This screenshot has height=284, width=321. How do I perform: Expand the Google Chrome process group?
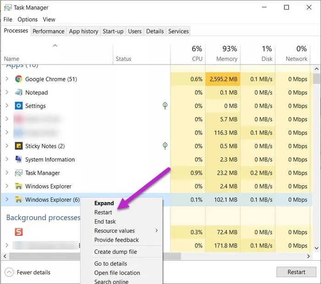(x=7, y=79)
